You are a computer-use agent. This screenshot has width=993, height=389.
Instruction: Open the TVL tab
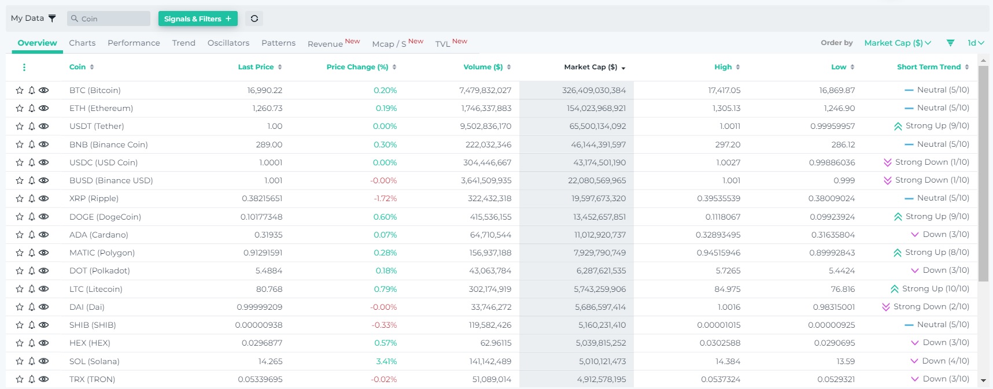point(451,43)
